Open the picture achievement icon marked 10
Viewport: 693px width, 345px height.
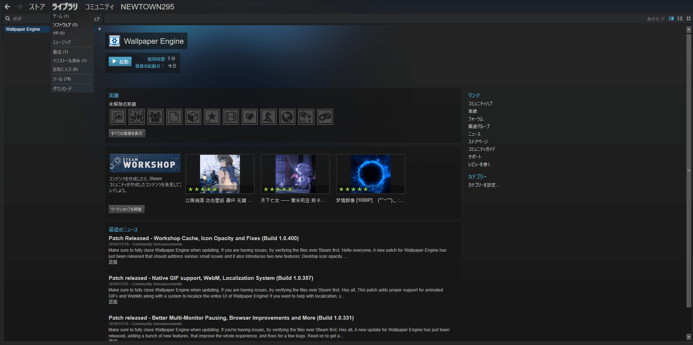pyautogui.click(x=118, y=117)
